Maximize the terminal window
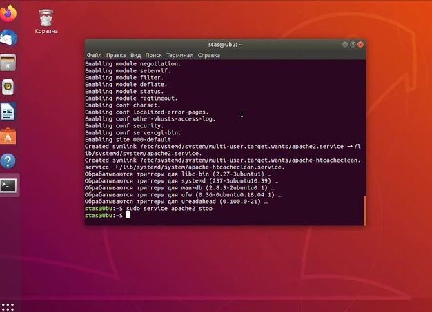Image resolution: width=432 pixels, height=312 pixels. pyautogui.click(x=353, y=45)
